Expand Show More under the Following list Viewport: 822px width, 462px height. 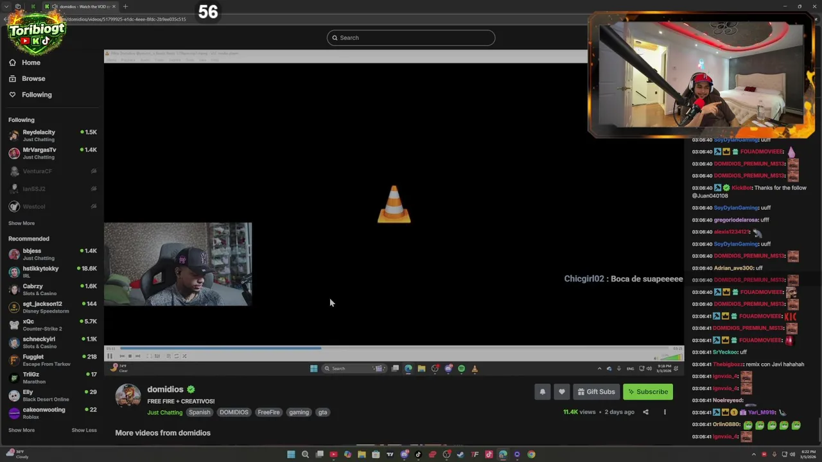[21, 223]
